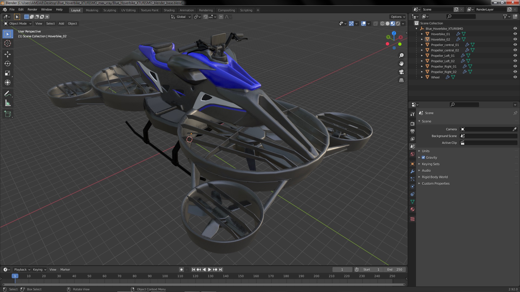
Task: Pick the Add Cube tool
Action: click(8, 114)
